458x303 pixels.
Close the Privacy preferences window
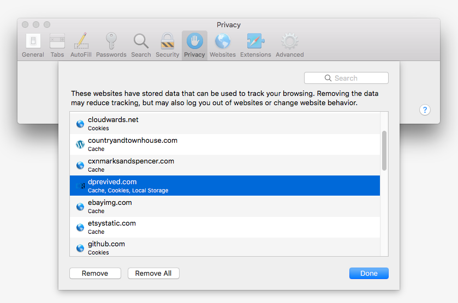click(26, 25)
